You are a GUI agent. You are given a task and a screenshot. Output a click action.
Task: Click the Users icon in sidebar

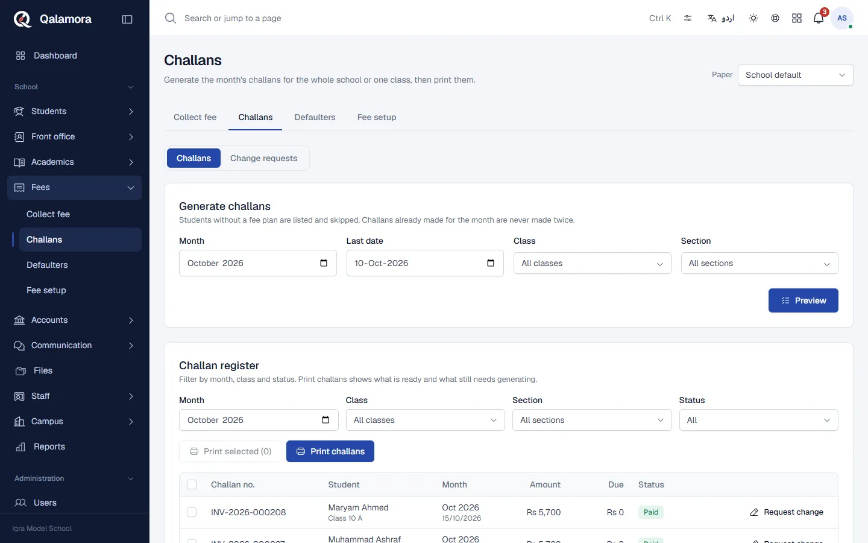click(20, 503)
